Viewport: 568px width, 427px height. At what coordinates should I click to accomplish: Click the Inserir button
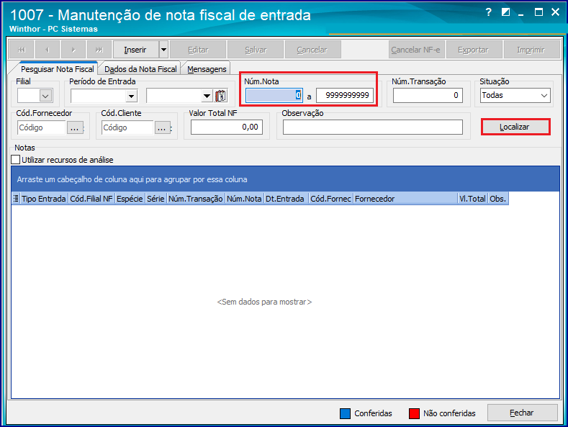(x=136, y=50)
